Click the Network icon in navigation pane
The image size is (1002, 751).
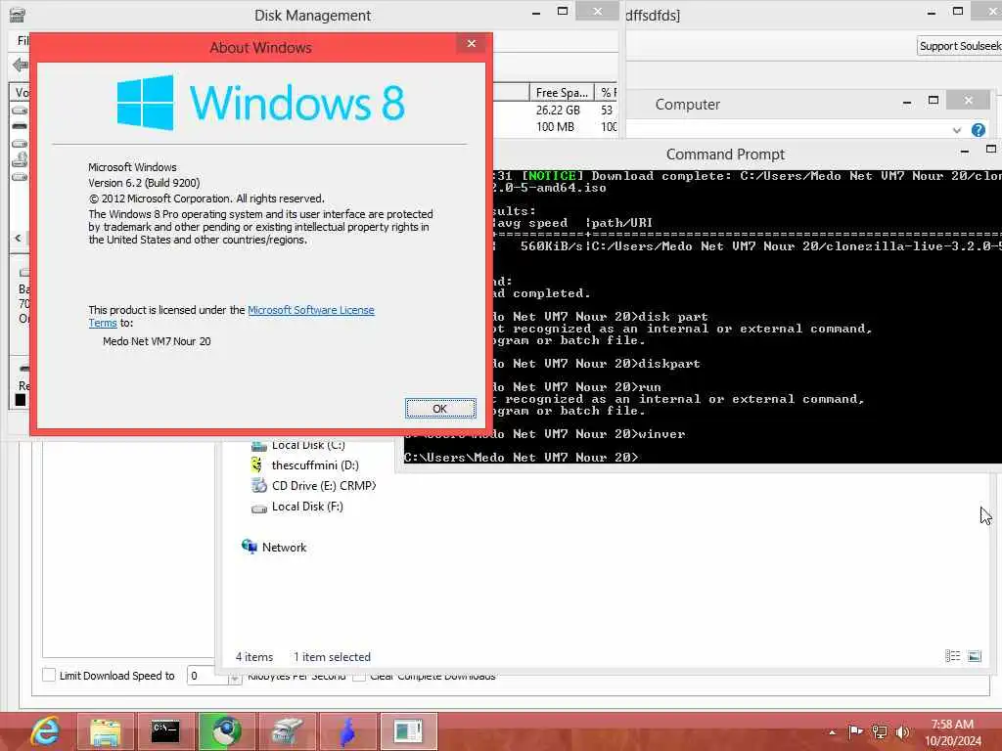tap(249, 546)
